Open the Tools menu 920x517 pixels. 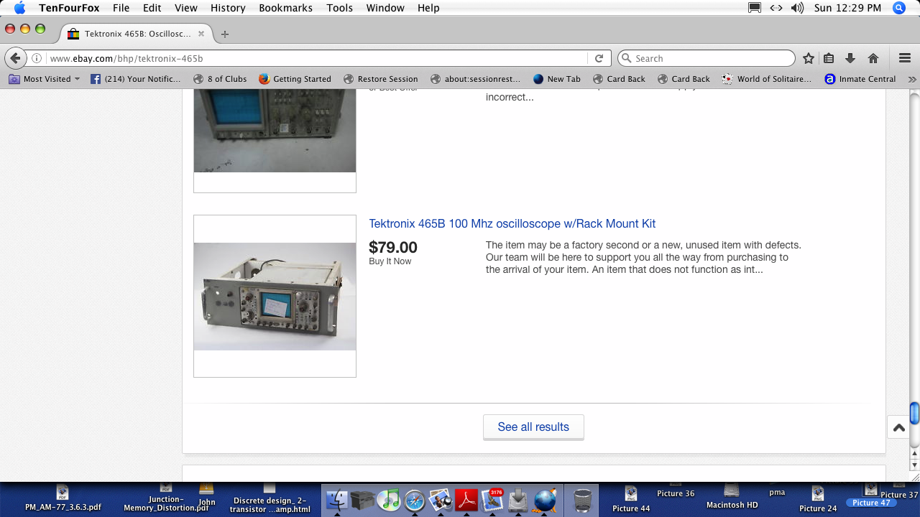click(x=339, y=8)
